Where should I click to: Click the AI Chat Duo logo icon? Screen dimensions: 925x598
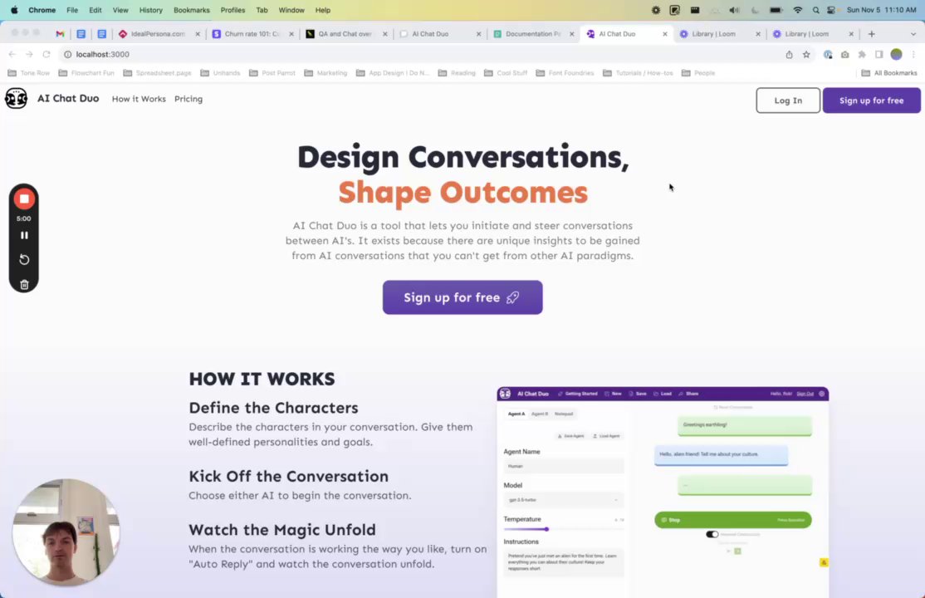[x=16, y=99]
